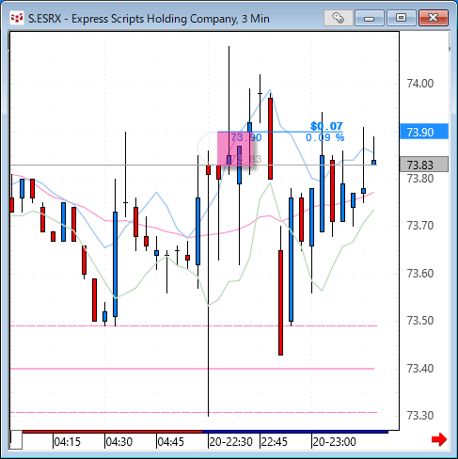Screen dimensions: 458x459
Task: Click the blue session bar on the time axis
Action: click(295, 432)
